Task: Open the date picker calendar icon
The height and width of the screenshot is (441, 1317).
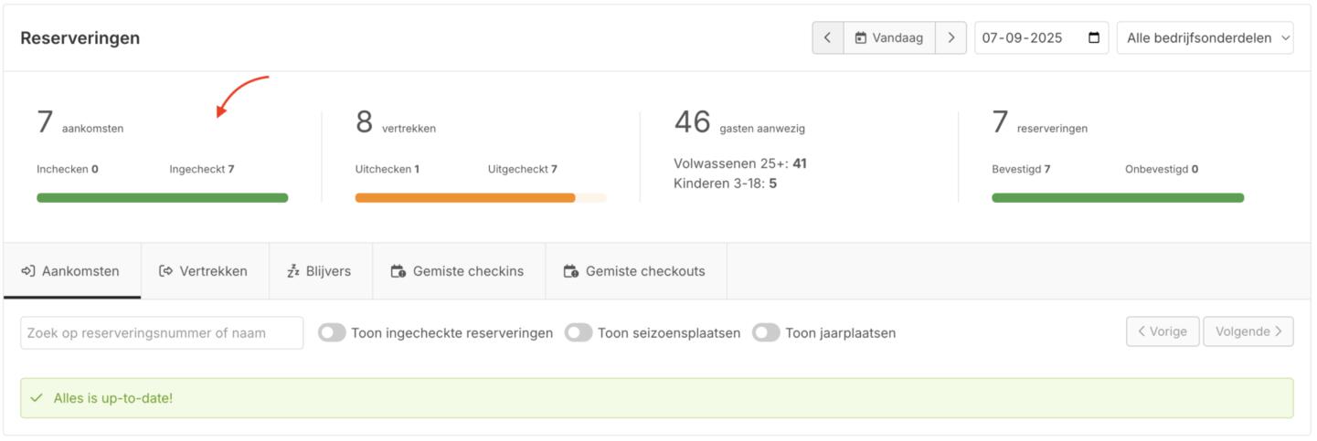Action: [1094, 38]
